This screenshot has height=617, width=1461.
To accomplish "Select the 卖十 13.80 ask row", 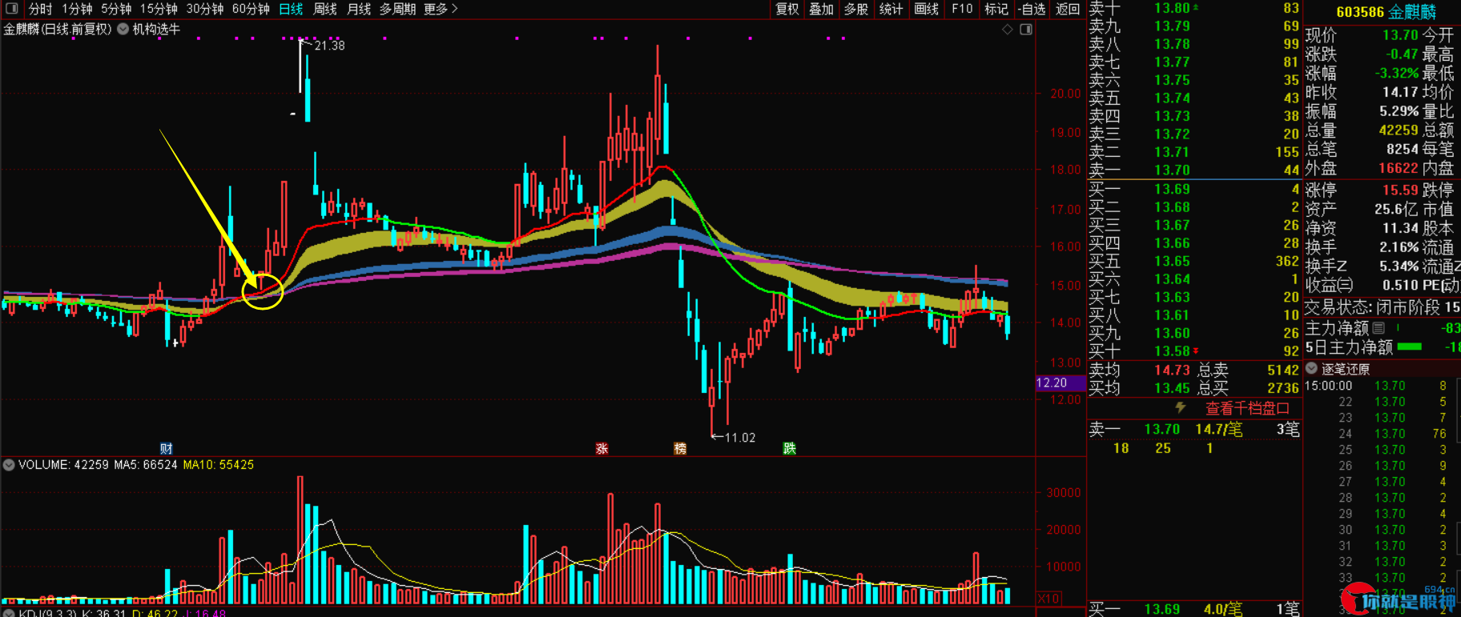I will (x=1194, y=8).
